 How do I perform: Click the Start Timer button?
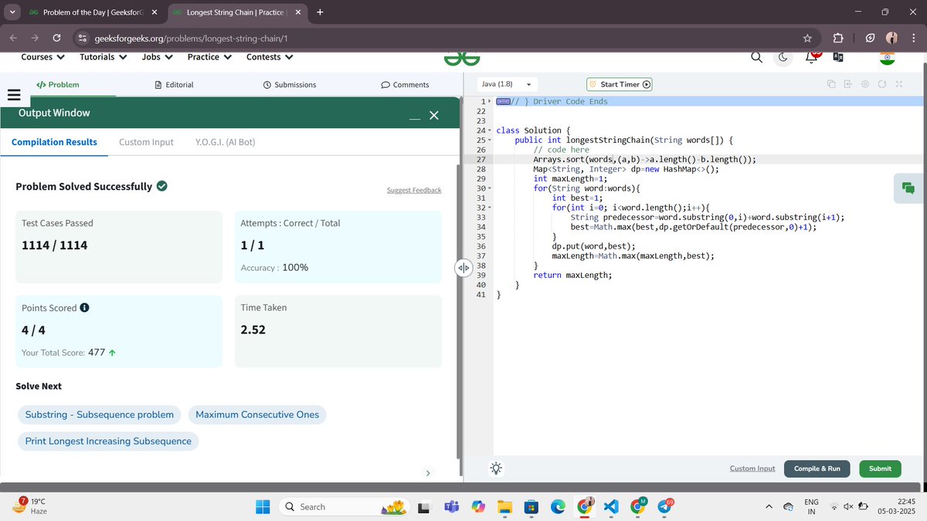(x=620, y=84)
